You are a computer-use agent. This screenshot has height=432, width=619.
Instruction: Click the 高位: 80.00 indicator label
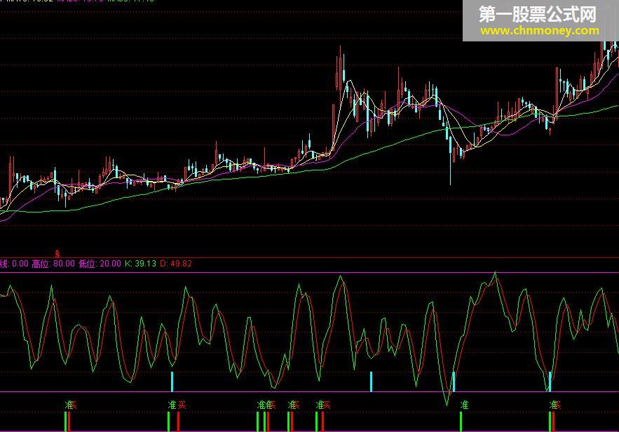point(53,264)
